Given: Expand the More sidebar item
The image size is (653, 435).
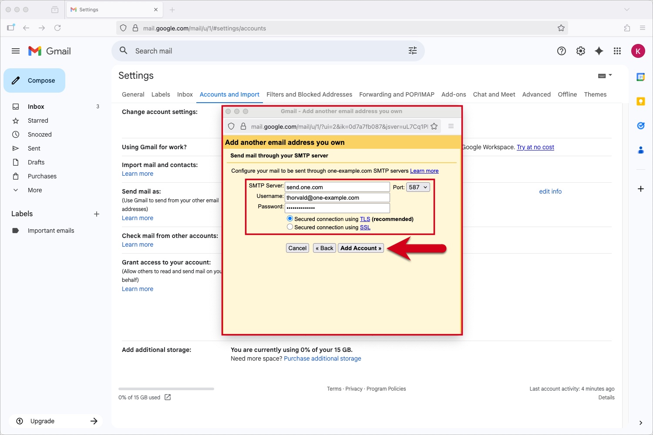Looking at the screenshot, I should pyautogui.click(x=35, y=190).
